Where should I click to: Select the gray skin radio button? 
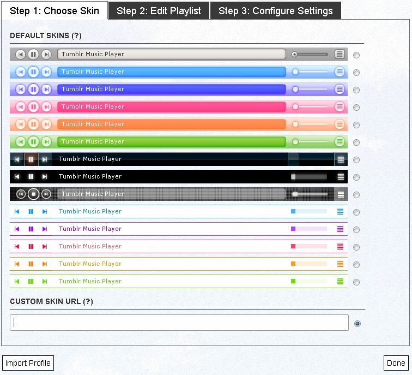pyautogui.click(x=356, y=55)
